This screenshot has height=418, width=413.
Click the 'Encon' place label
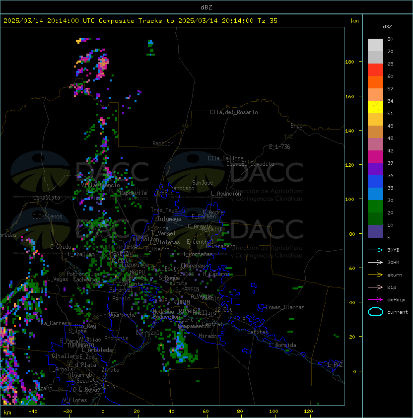pos(298,126)
